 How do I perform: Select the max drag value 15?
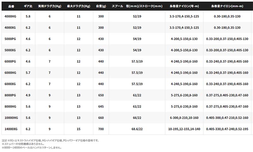pos(78,129)
